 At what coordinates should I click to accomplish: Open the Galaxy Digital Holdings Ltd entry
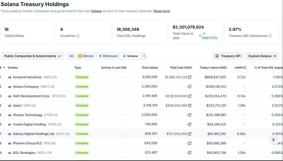(33, 134)
